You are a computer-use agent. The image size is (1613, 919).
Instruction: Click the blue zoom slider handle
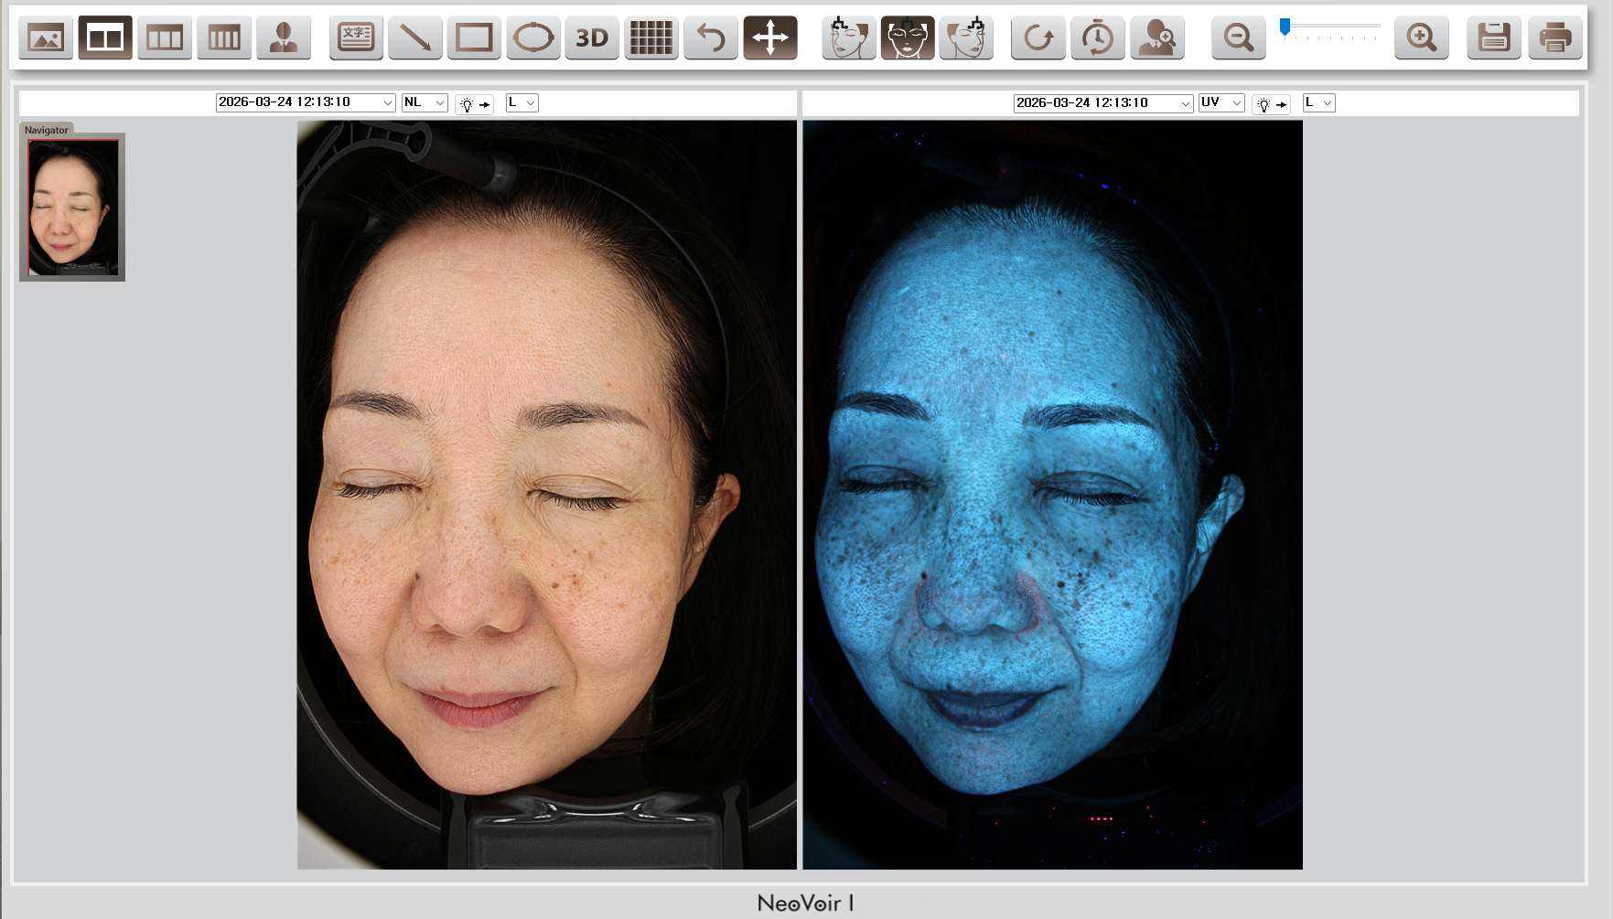pyautogui.click(x=1285, y=27)
